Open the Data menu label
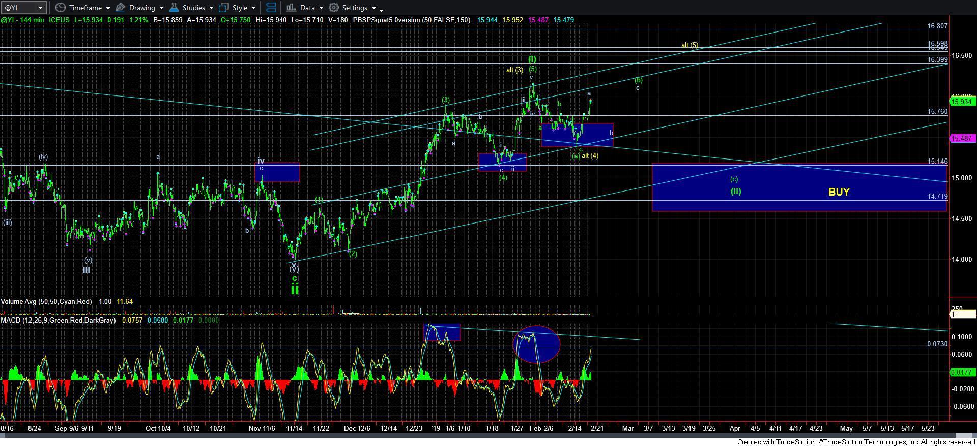This screenshot has width=977, height=446. coord(307,8)
